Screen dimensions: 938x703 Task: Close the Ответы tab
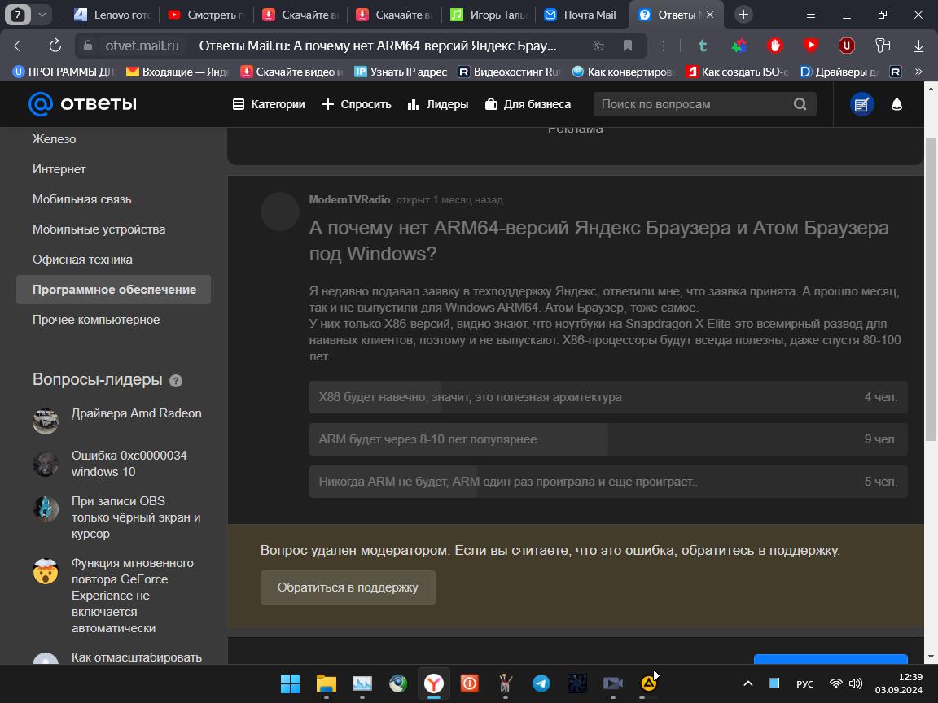(710, 15)
